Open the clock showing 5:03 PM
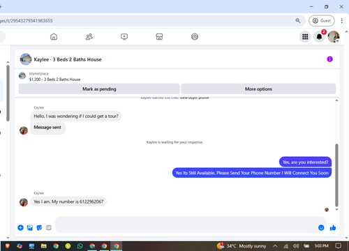349x251 pixels. 322,246
